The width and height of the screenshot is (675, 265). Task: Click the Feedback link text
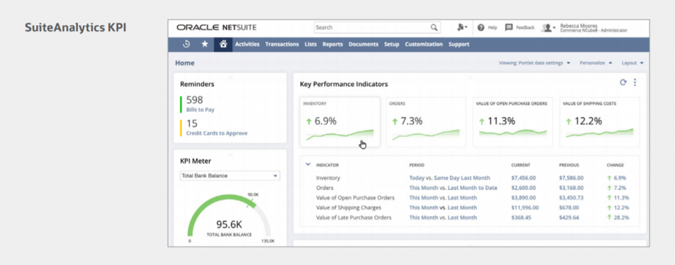tap(525, 28)
